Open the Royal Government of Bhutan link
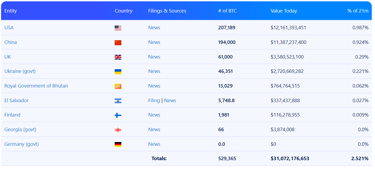This screenshot has width=375, height=170. click(36, 86)
